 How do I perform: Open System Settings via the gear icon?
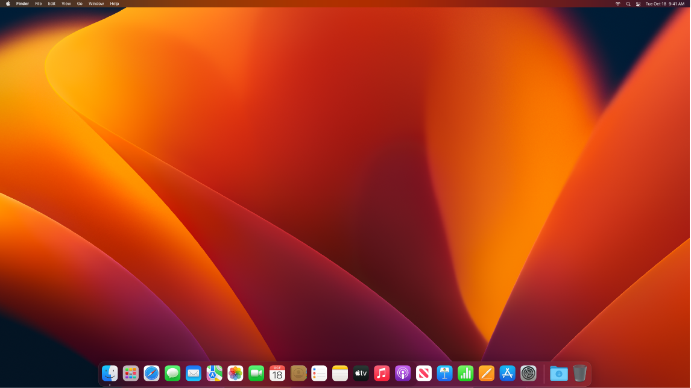[528, 374]
